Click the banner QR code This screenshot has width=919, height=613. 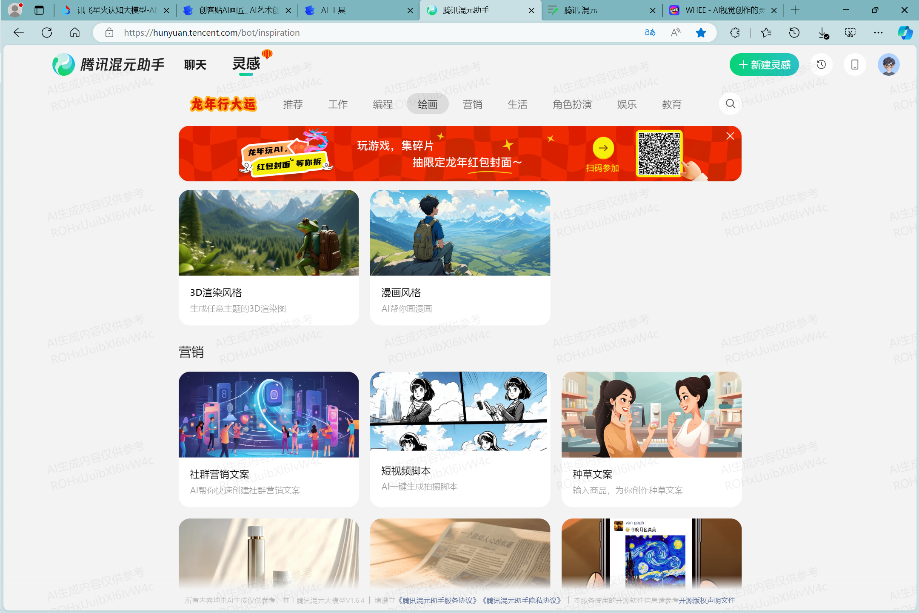coord(659,154)
